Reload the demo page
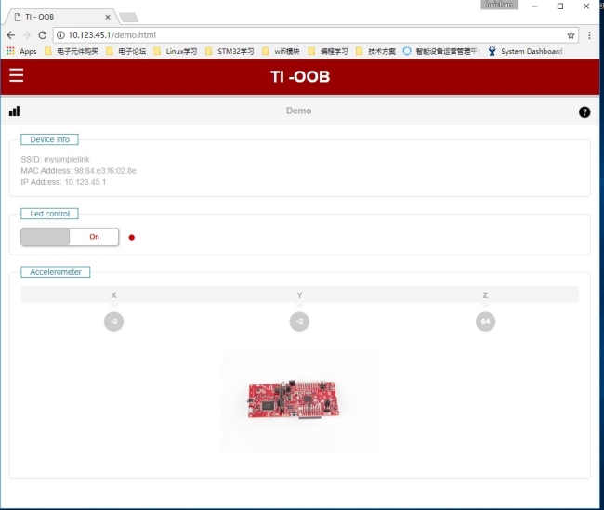 click(x=43, y=34)
